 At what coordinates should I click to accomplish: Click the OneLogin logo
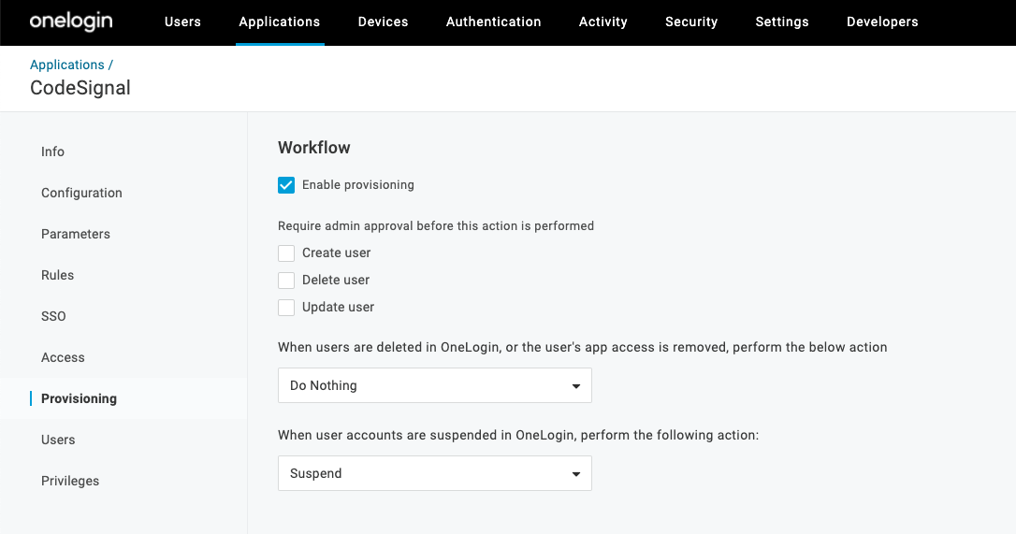coord(71,22)
